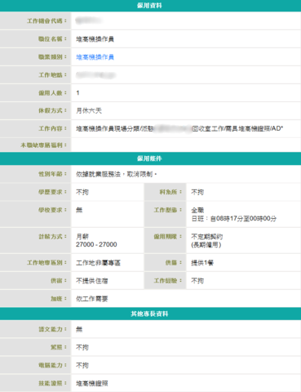The width and height of the screenshot is (301, 392).
Task: Click the 電腦能力 label
Action: (x=52, y=365)
